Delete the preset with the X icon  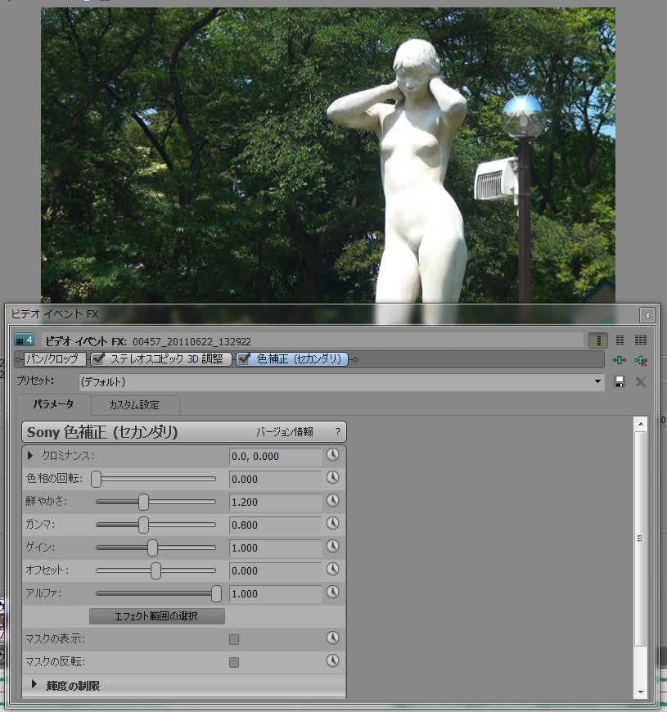641,381
